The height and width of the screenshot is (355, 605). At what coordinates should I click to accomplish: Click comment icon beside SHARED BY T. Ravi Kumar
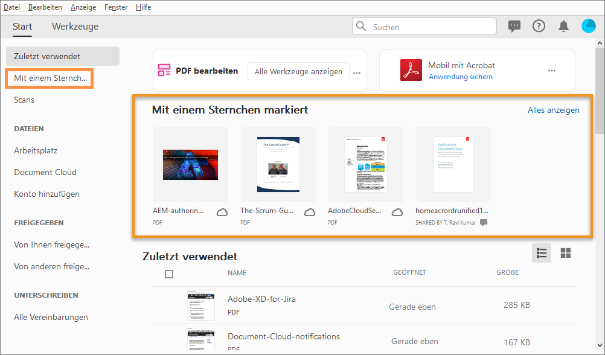pyautogui.click(x=484, y=223)
